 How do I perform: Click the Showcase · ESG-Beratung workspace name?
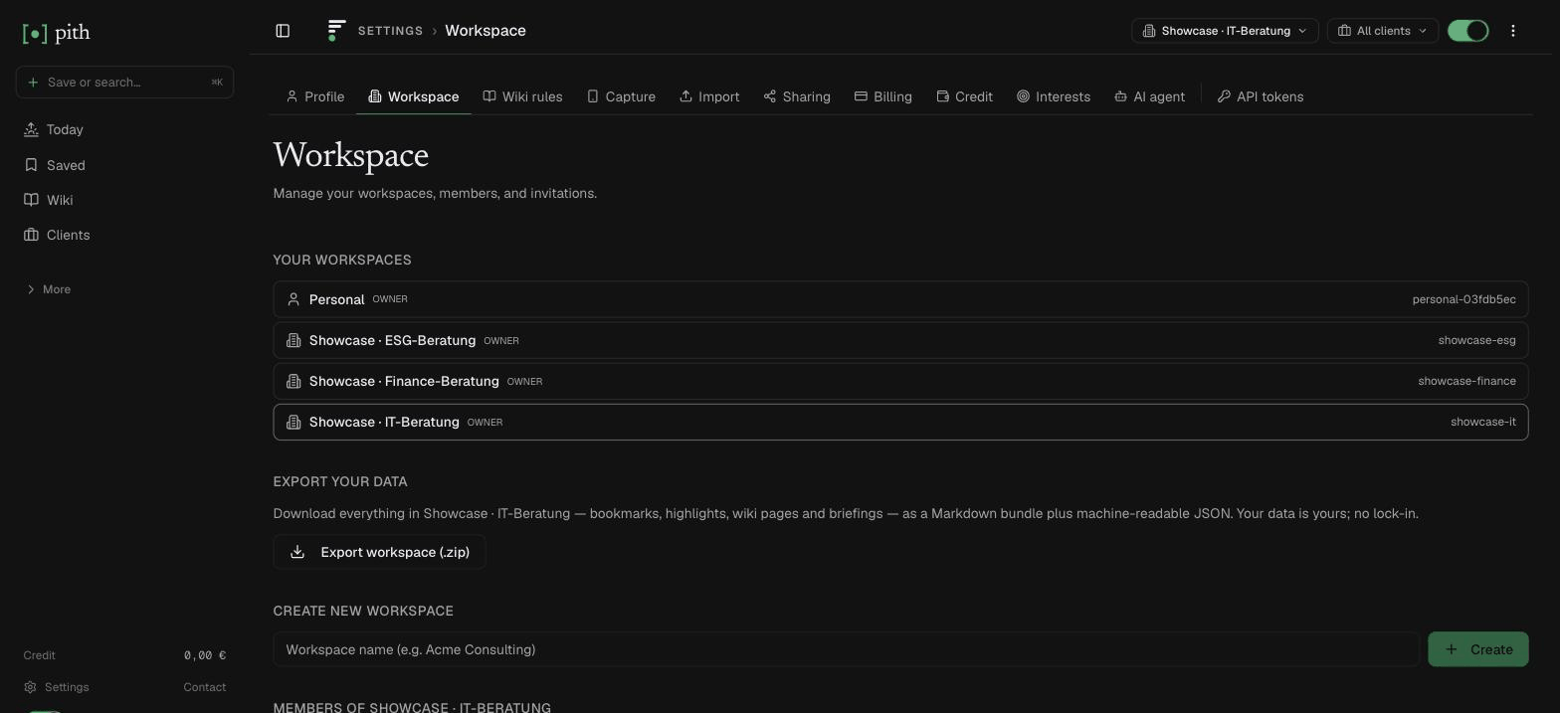pyautogui.click(x=392, y=340)
